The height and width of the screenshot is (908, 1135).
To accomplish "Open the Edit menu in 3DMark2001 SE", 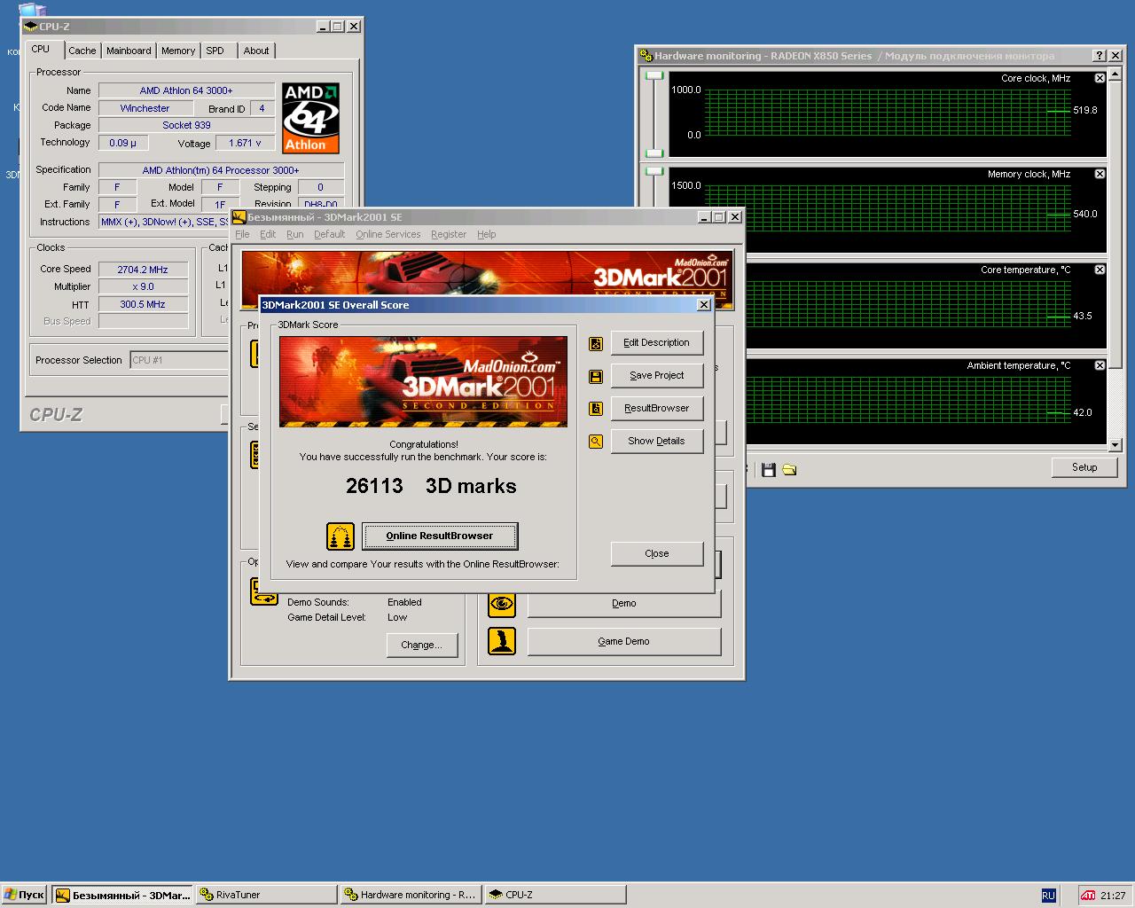I will click(x=268, y=234).
